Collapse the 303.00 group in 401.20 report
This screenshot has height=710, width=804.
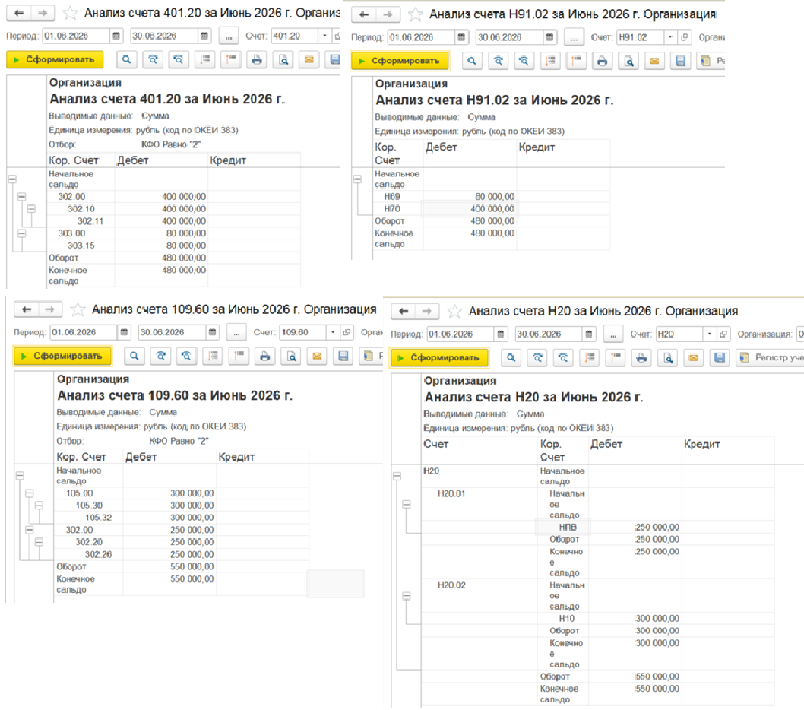pyautogui.click(x=21, y=233)
